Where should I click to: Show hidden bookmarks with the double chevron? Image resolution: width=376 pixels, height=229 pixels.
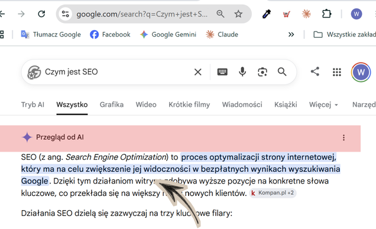(291, 34)
